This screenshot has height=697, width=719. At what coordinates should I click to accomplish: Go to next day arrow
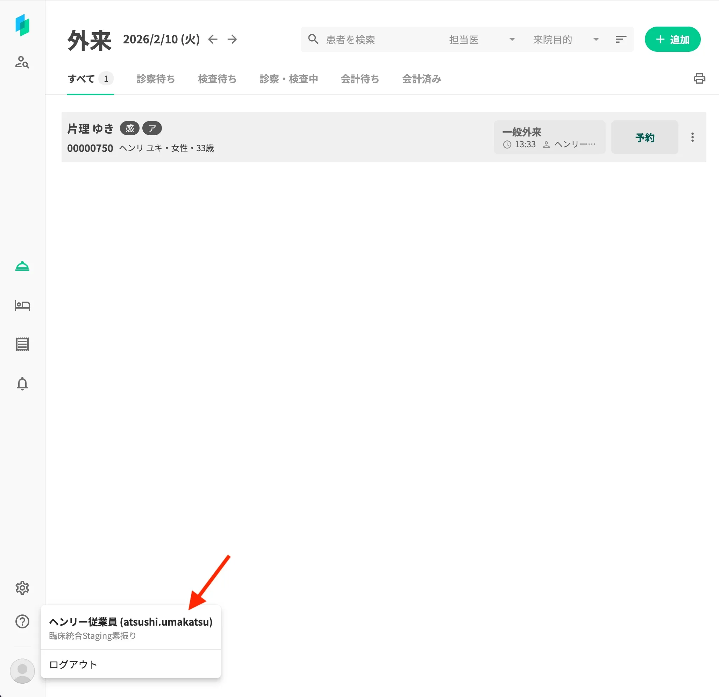tap(232, 39)
